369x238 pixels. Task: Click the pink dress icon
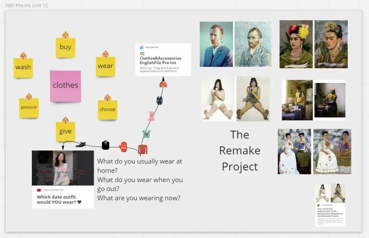pyautogui.click(x=152, y=116)
